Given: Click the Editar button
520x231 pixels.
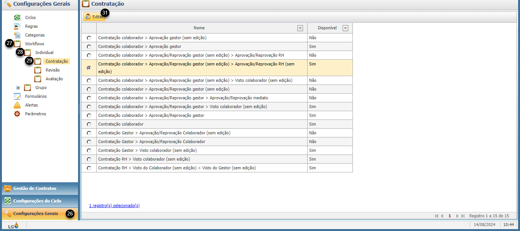Looking at the screenshot, I should 94,17.
